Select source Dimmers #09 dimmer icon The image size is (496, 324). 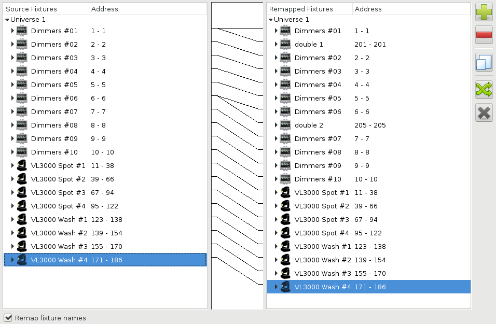pyautogui.click(x=22, y=138)
